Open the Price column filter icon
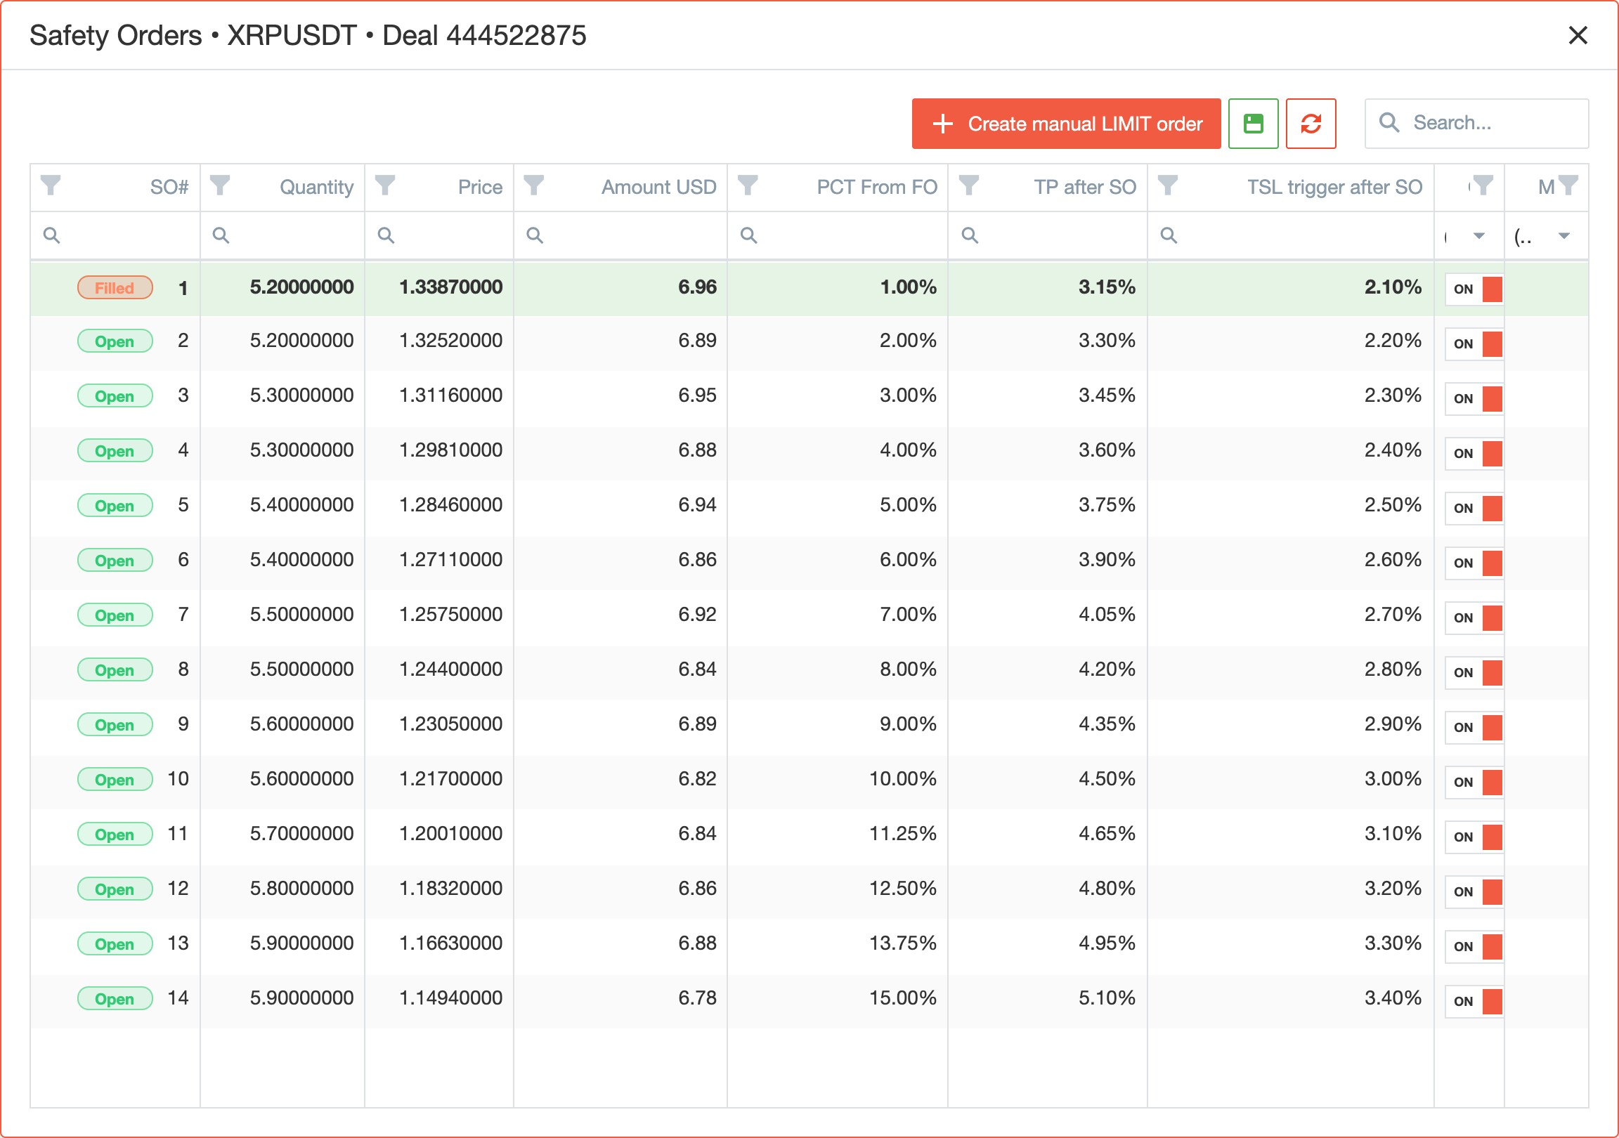Viewport: 1619px width, 1138px height. pos(385,185)
